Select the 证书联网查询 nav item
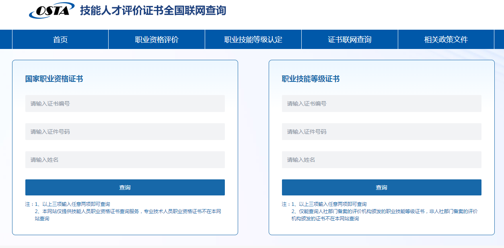The image size is (504, 248). click(350, 39)
